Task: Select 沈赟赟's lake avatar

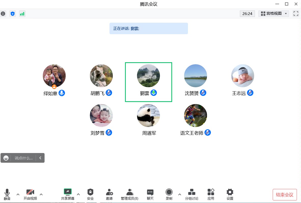Action: pos(196,76)
